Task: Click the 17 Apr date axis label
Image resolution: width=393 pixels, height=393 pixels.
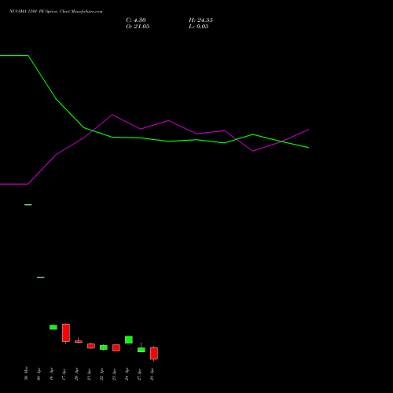Action: [x=64, y=374]
